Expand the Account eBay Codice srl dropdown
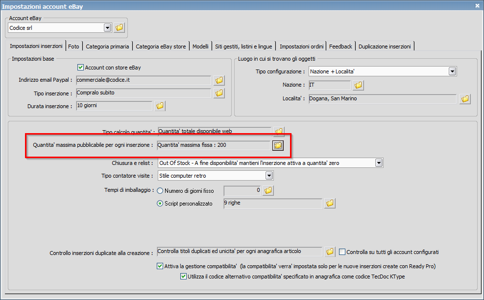Viewport: 484px width, 300px height. pyautogui.click(x=107, y=28)
